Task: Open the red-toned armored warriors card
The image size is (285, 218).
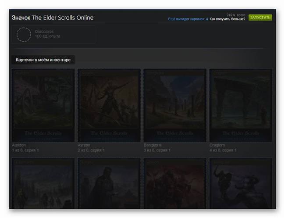Action: (175, 183)
